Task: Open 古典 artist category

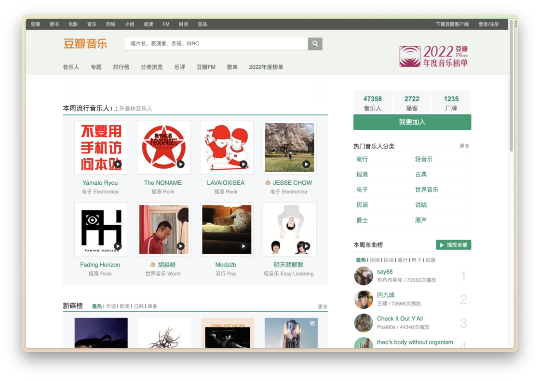Action: pyautogui.click(x=421, y=174)
